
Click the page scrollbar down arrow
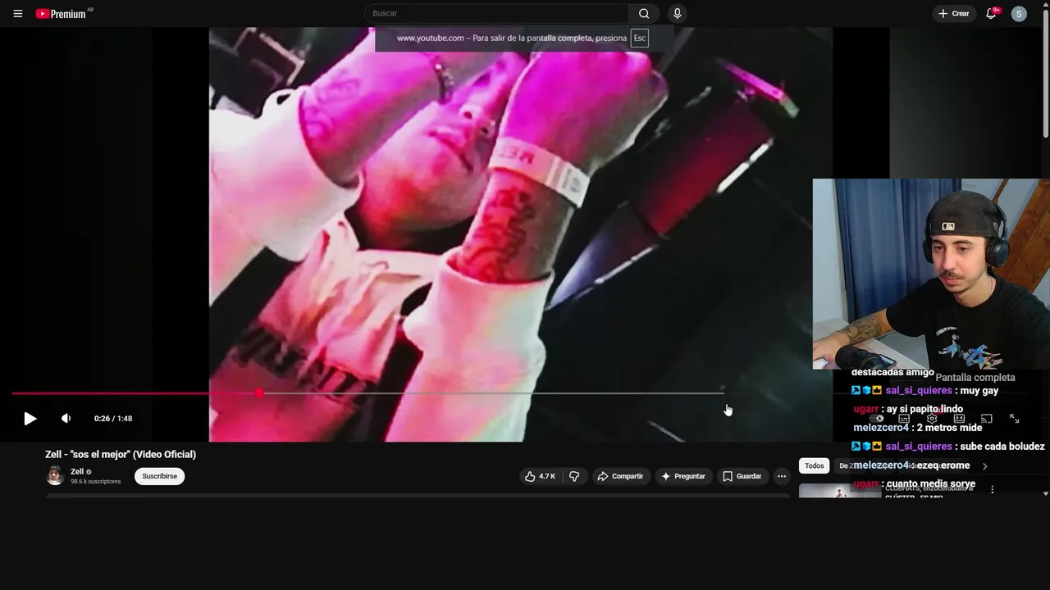(1045, 493)
